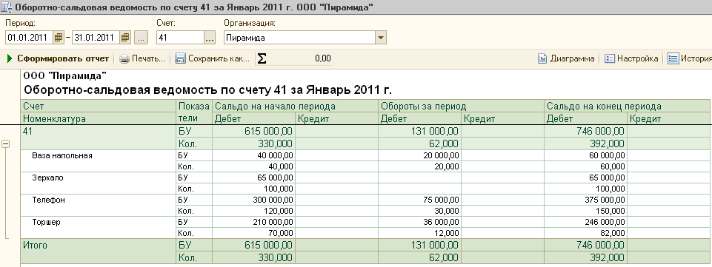712x267 pixels.
Task: Click the Счет field containing 41
Action: pyautogui.click(x=180, y=38)
